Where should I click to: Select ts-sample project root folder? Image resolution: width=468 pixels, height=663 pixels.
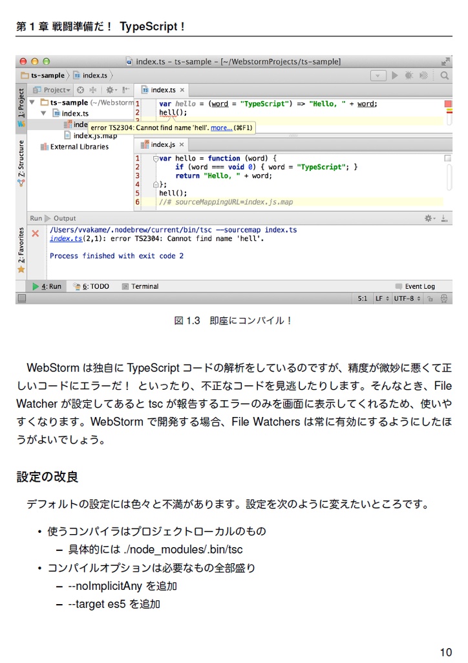click(x=69, y=102)
